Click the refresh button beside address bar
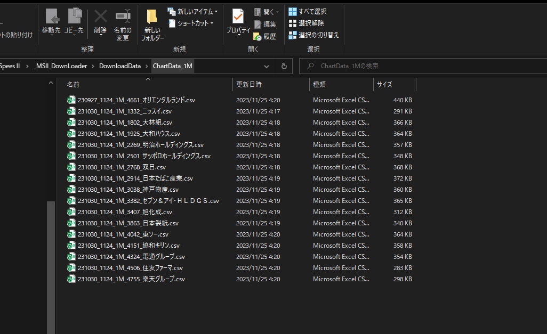Image resolution: width=547 pixels, height=334 pixels. pyautogui.click(x=284, y=66)
